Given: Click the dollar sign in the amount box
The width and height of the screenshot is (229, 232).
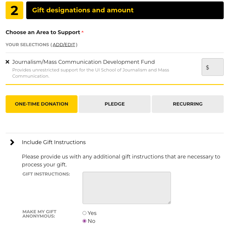Looking at the screenshot, I should 207,67.
